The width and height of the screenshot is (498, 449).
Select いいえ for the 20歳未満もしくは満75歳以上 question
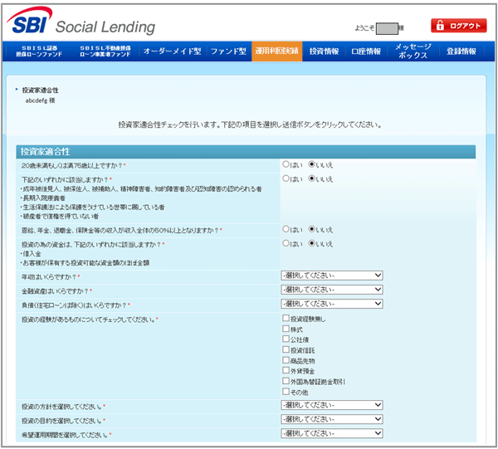[311, 164]
